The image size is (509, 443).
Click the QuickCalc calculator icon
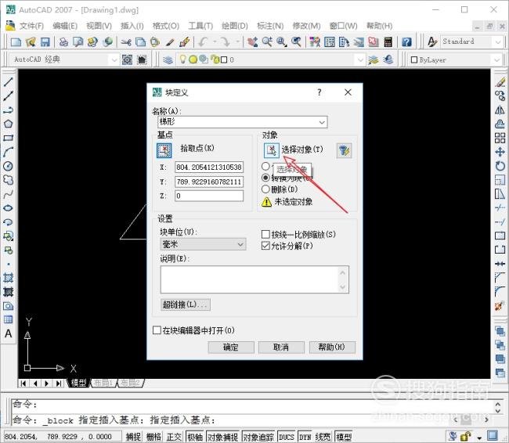[388, 41]
